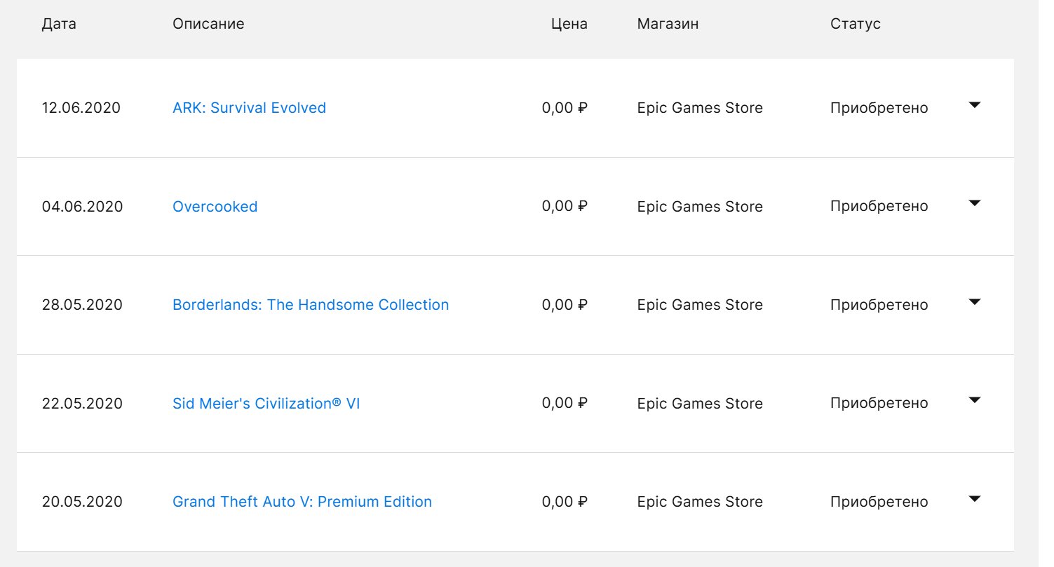This screenshot has width=1054, height=567.
Task: Open Borderlands: The Handsome Collection link
Action: point(311,305)
